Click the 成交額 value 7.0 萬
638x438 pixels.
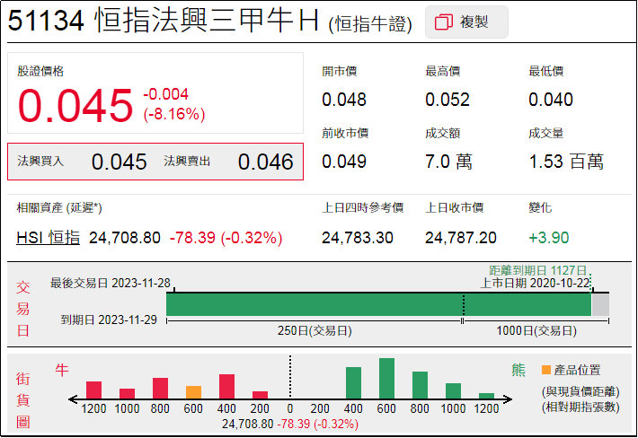(x=448, y=162)
